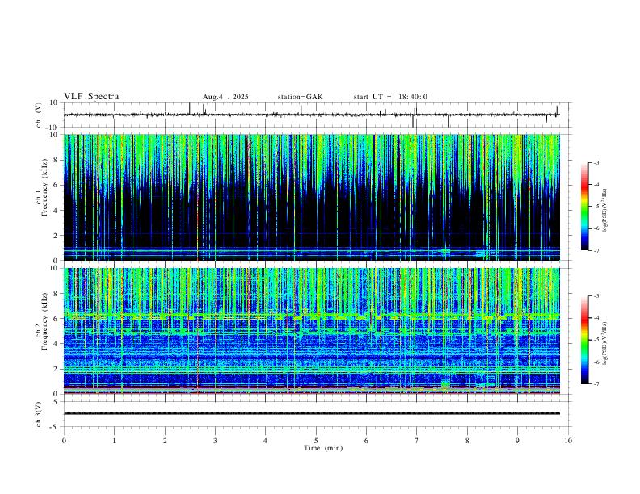Click the 'station=GAK' label

pyautogui.click(x=301, y=97)
